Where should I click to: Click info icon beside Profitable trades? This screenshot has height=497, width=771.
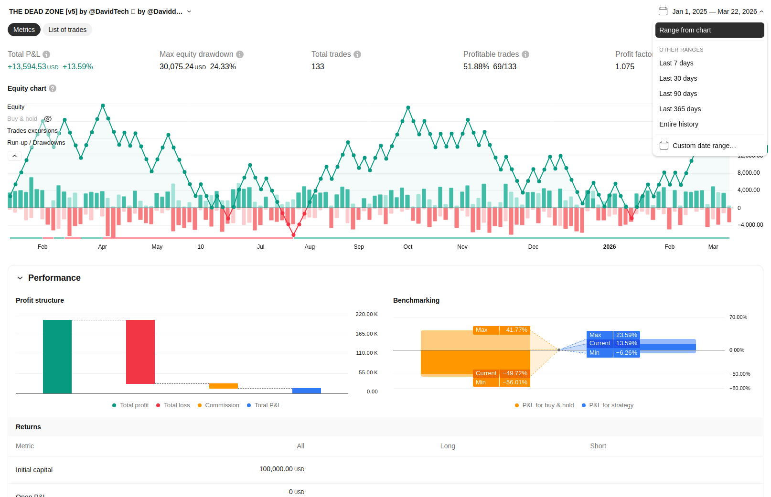pos(525,54)
